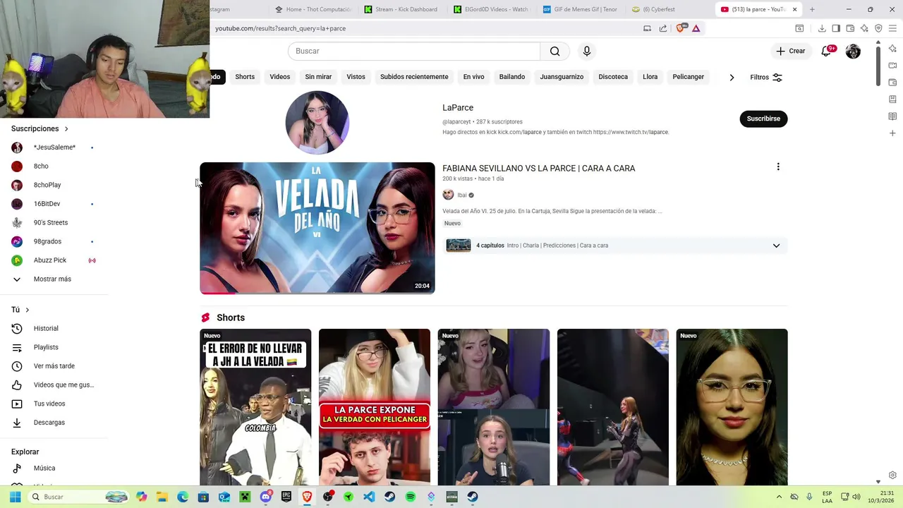Click the share page icon in address bar
The image size is (903, 508).
pos(663,28)
